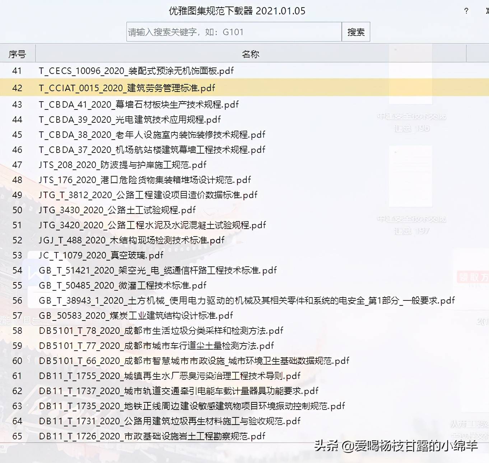Select JGJ_T_488_2020_木结构现场检测技术标准.pdf
The width and height of the screenshot is (489, 463).
pyautogui.click(x=131, y=240)
